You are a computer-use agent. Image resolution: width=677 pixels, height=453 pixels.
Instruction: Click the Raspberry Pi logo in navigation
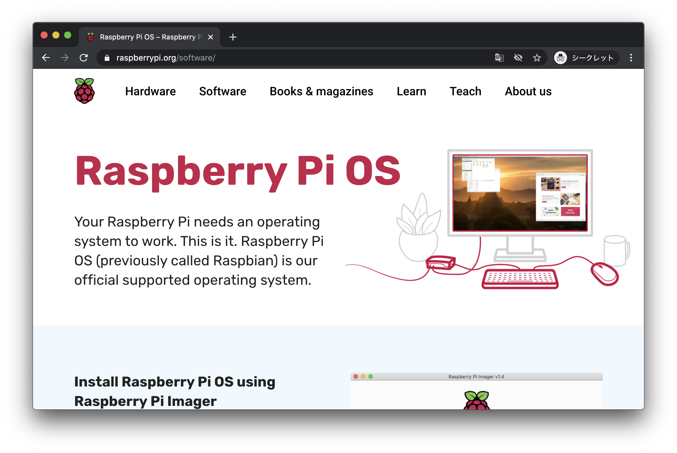pyautogui.click(x=84, y=91)
